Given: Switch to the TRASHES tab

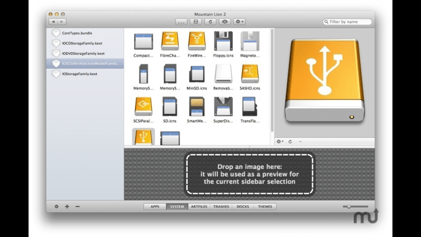Looking at the screenshot, I should [221, 207].
